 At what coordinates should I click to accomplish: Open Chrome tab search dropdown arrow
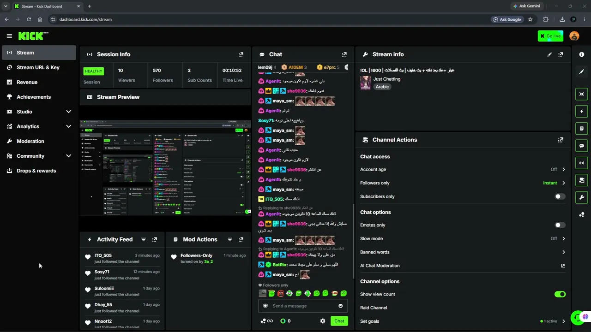point(6,6)
